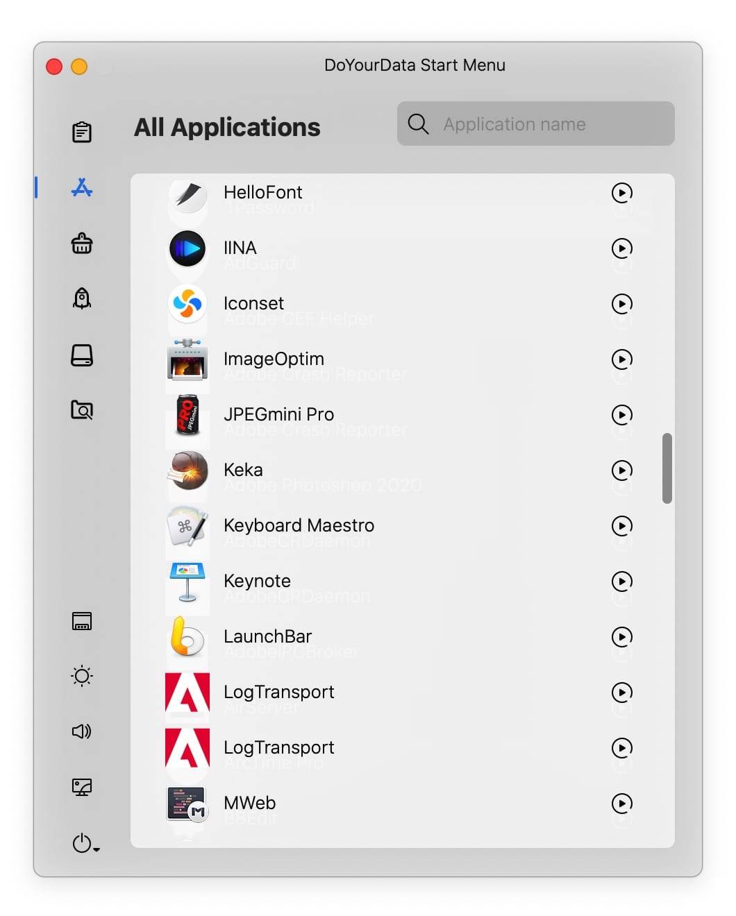Select Keyboard Maestro in the list
736x916 pixels.
tap(299, 526)
